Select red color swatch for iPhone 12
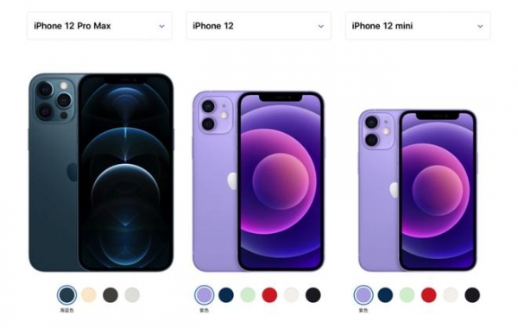This screenshot has width=518, height=328. click(269, 295)
